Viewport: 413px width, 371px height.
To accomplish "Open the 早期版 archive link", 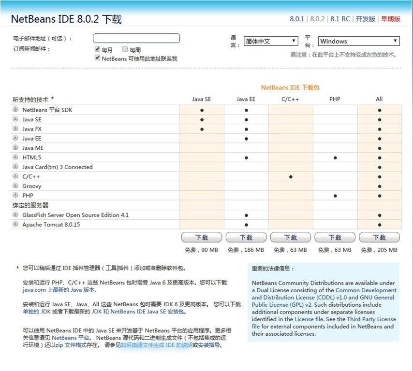I will (391, 19).
